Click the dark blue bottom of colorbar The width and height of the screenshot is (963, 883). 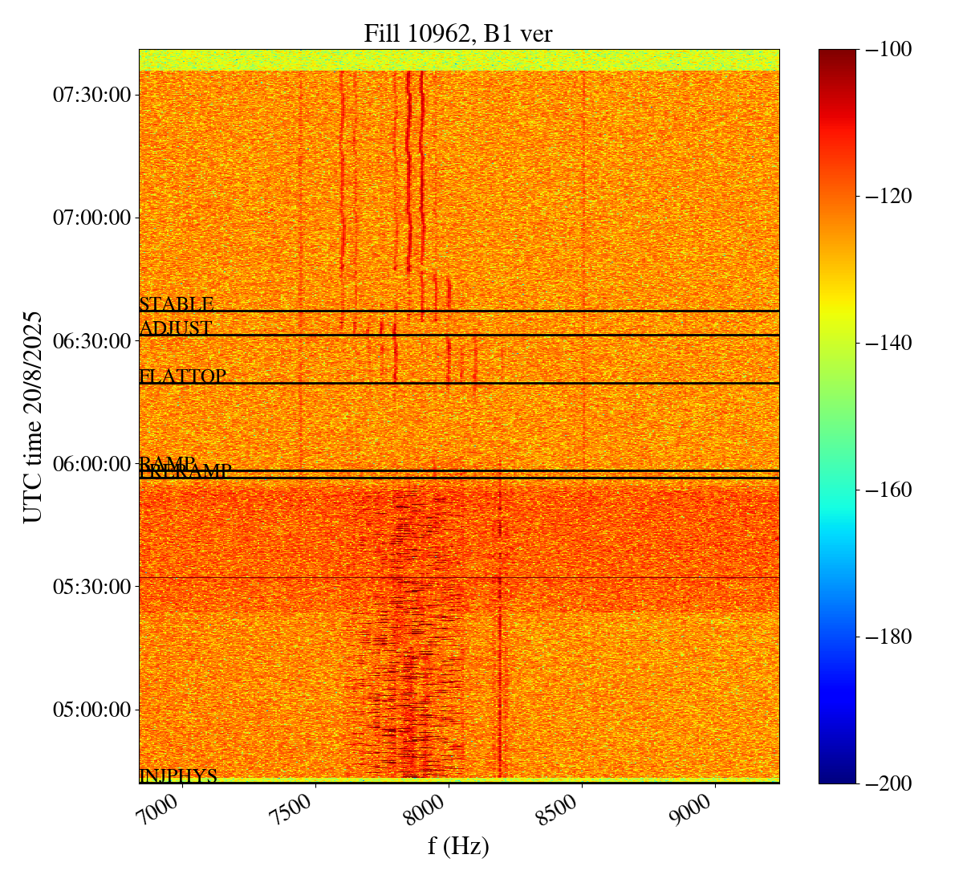click(x=837, y=775)
